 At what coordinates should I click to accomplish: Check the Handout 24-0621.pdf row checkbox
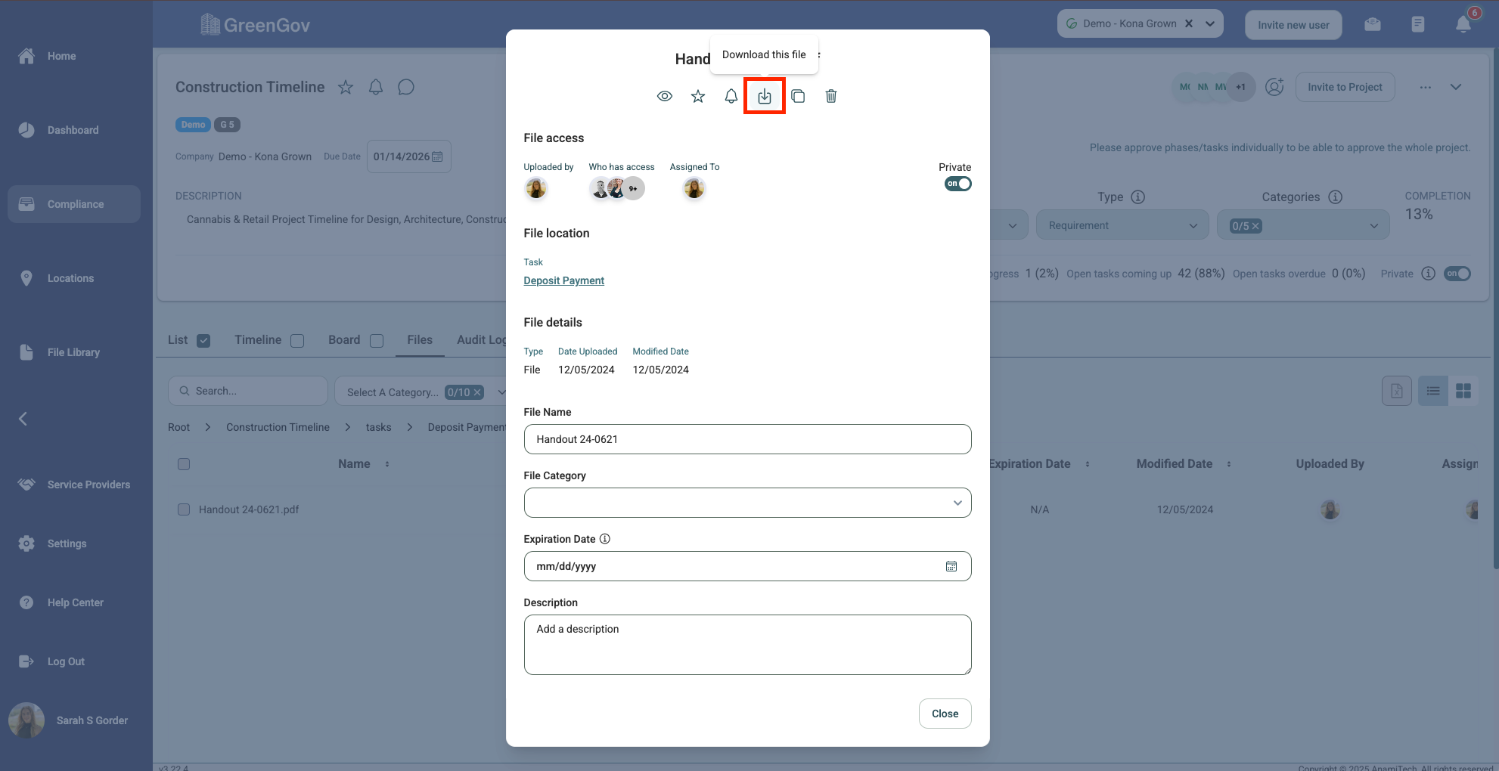coord(184,509)
